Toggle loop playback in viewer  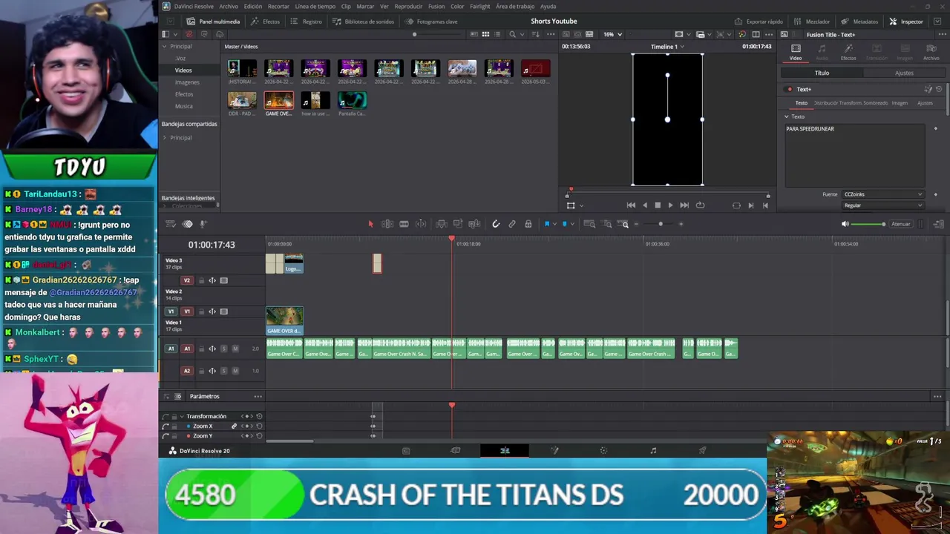[x=700, y=205]
